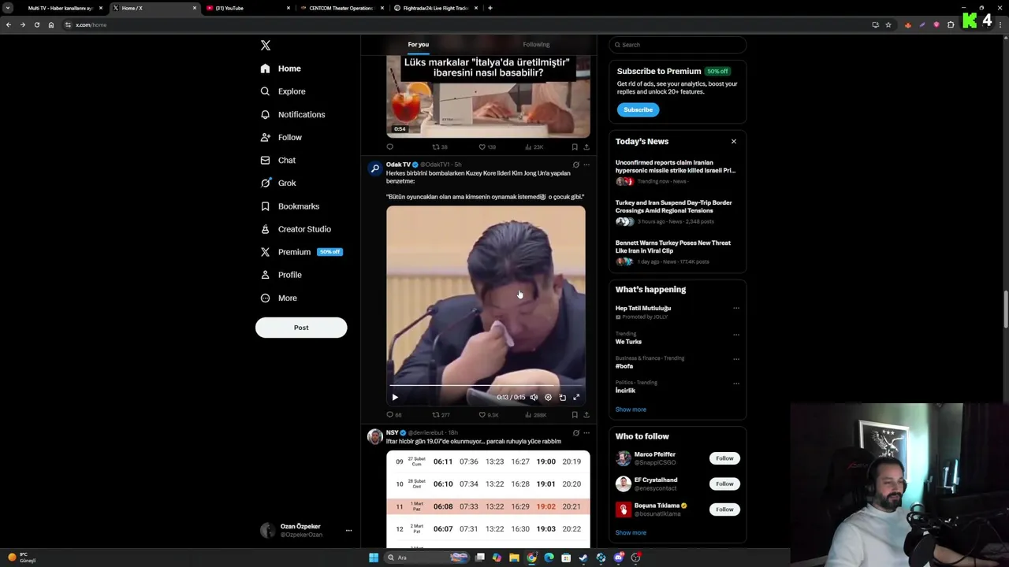Open more options for We Turks trend
The width and height of the screenshot is (1009, 567).
click(x=736, y=334)
